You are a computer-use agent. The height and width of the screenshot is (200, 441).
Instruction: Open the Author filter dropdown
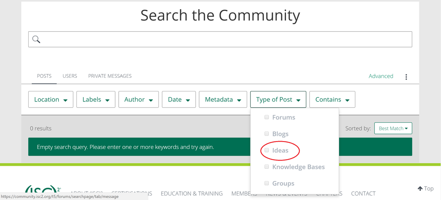click(x=139, y=100)
